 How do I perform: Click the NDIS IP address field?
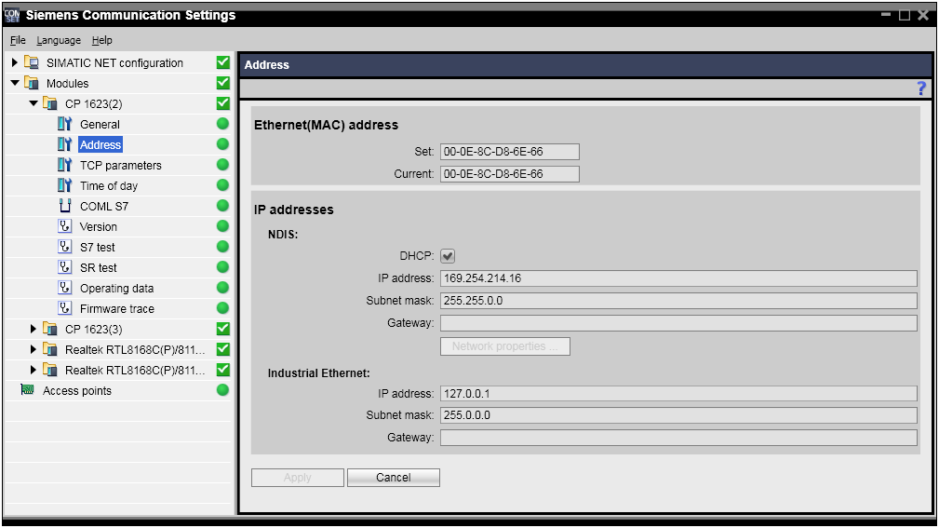click(678, 278)
